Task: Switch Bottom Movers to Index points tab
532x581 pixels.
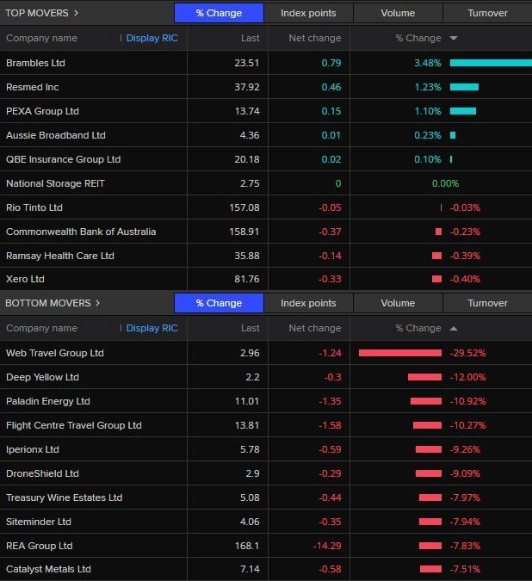Action: point(308,303)
